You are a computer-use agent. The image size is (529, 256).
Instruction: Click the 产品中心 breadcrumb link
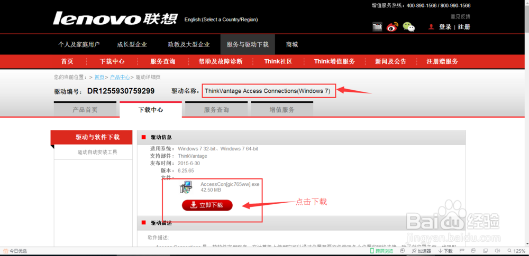120,77
